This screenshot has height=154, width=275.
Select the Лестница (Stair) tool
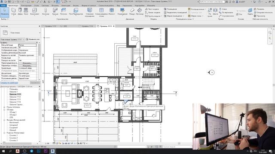click(140, 12)
